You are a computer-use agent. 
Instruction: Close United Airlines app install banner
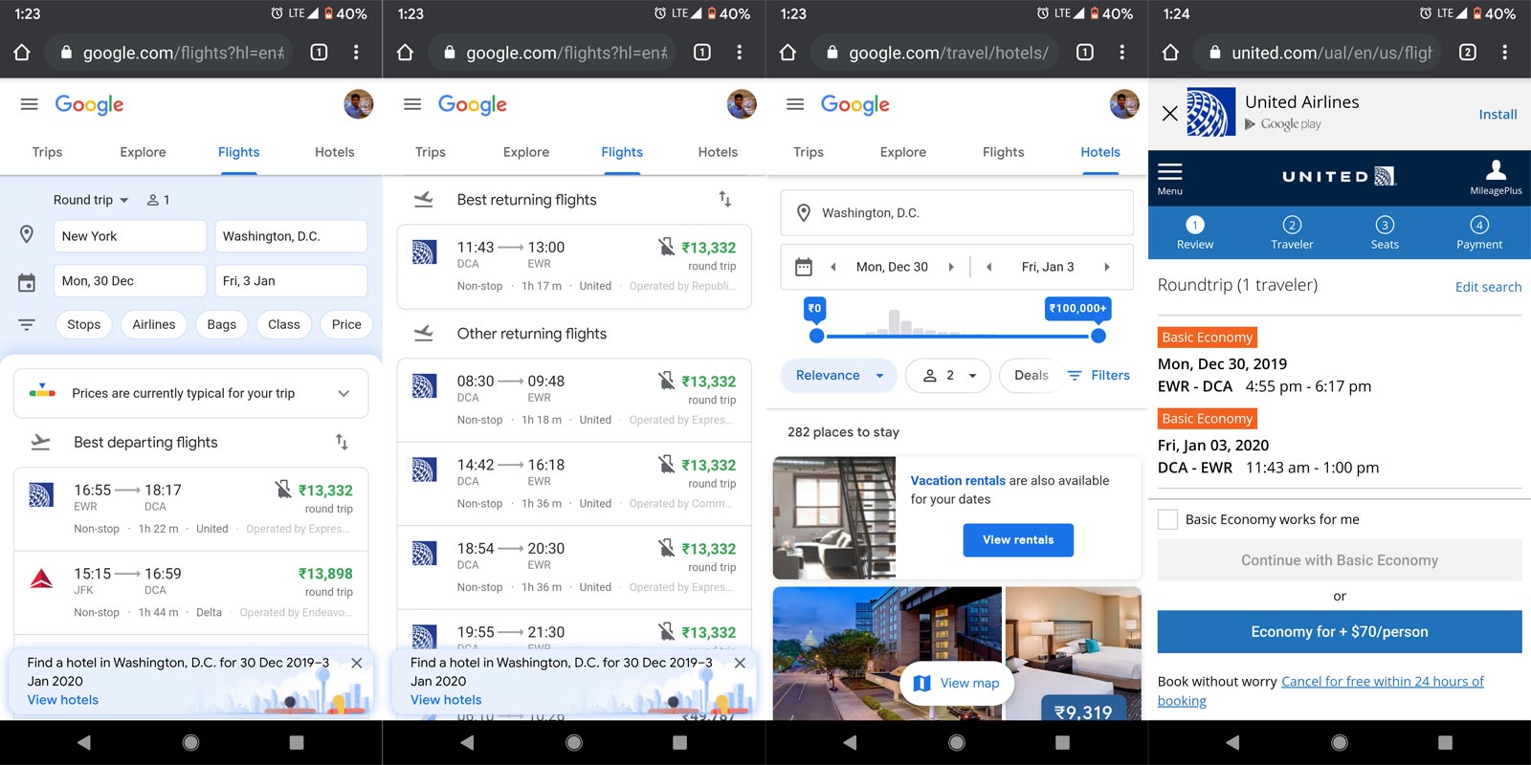pyautogui.click(x=1169, y=114)
